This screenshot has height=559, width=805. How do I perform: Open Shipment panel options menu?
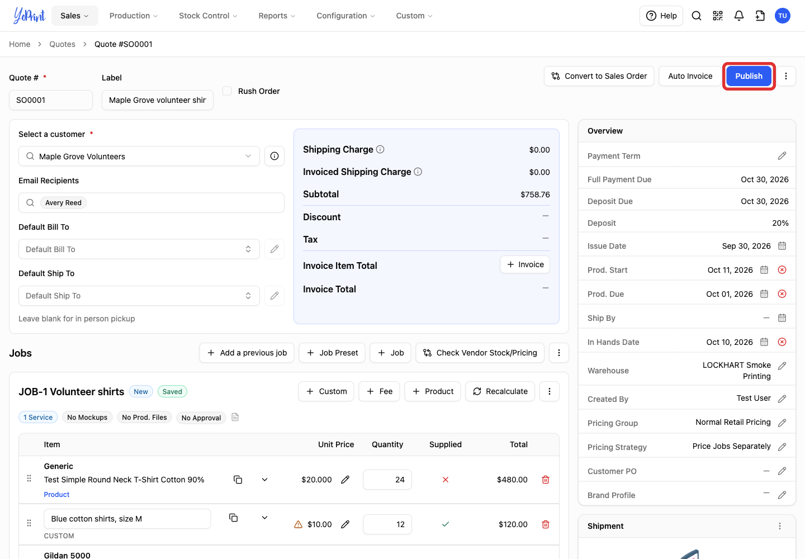coord(780,526)
